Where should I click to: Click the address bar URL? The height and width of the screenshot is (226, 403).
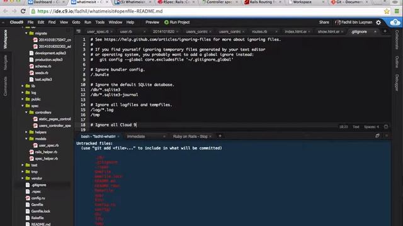pyautogui.click(x=100, y=11)
